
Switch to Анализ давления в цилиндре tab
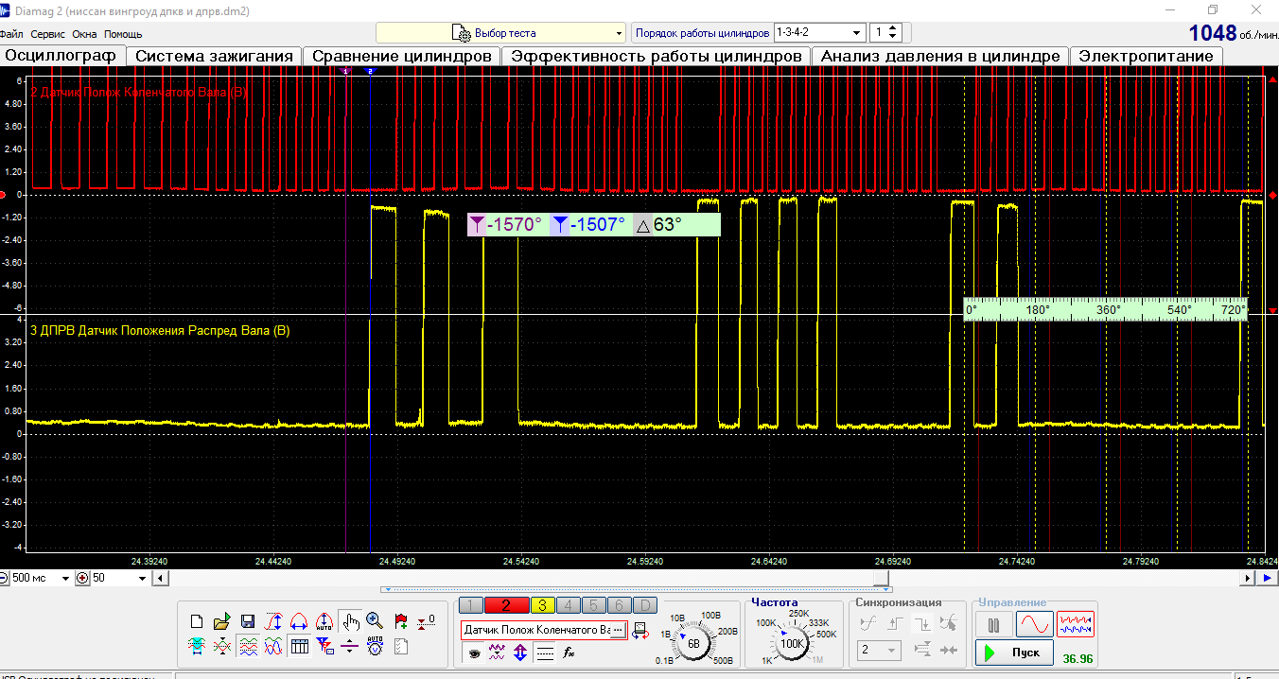point(940,56)
